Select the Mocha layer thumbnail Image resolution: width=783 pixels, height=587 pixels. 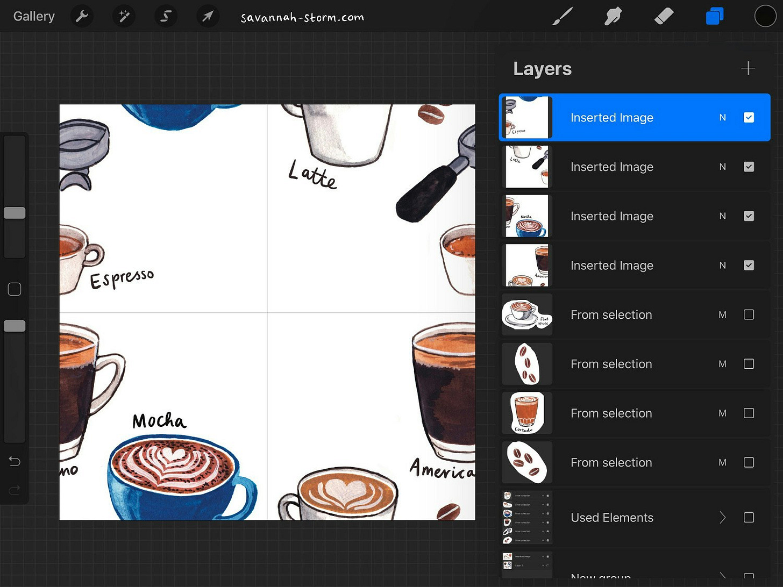[x=526, y=216]
